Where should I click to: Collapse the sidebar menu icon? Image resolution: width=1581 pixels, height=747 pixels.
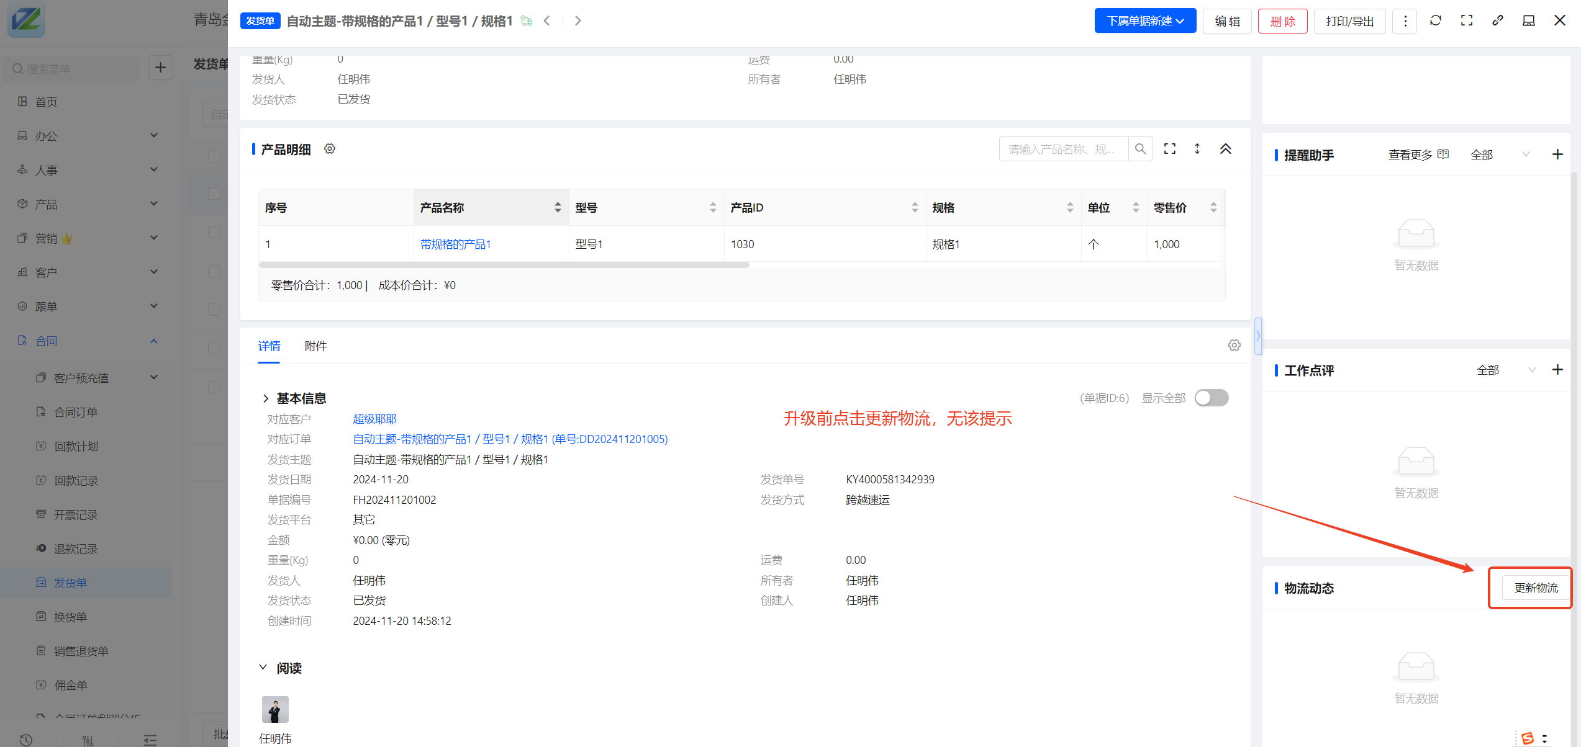(x=150, y=740)
